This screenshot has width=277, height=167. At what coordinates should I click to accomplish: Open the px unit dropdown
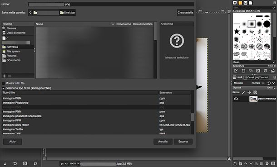coord(64,164)
